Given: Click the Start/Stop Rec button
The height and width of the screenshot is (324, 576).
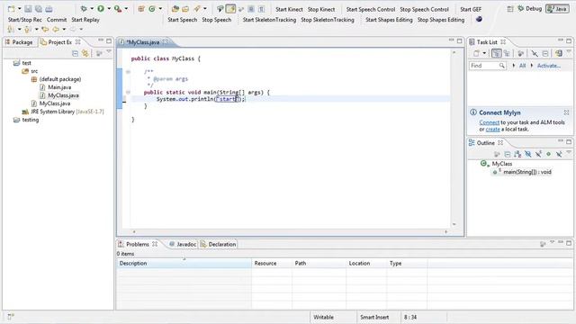Looking at the screenshot, I should (24, 20).
